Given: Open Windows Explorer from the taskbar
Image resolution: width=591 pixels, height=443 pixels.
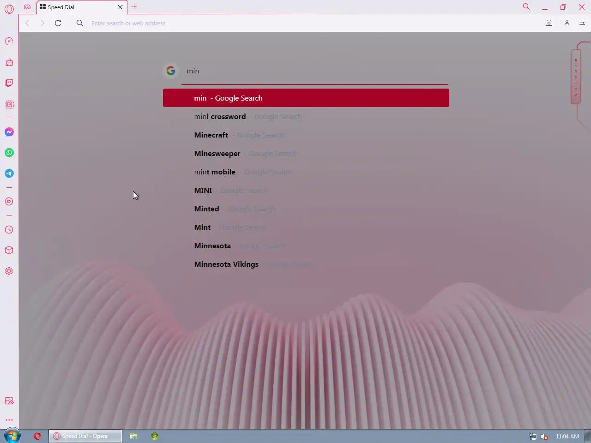Looking at the screenshot, I should pyautogui.click(x=133, y=436).
